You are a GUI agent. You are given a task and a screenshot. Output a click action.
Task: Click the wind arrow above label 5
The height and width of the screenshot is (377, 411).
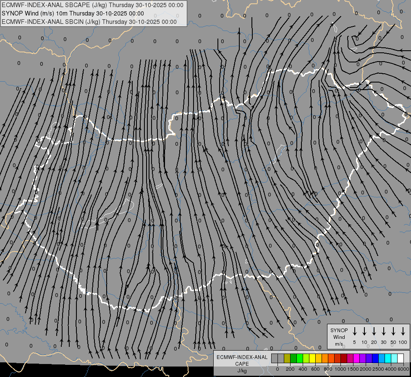pos(354,331)
